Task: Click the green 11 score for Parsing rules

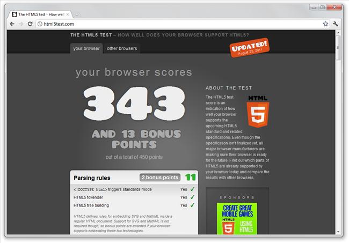Action: coord(191,177)
